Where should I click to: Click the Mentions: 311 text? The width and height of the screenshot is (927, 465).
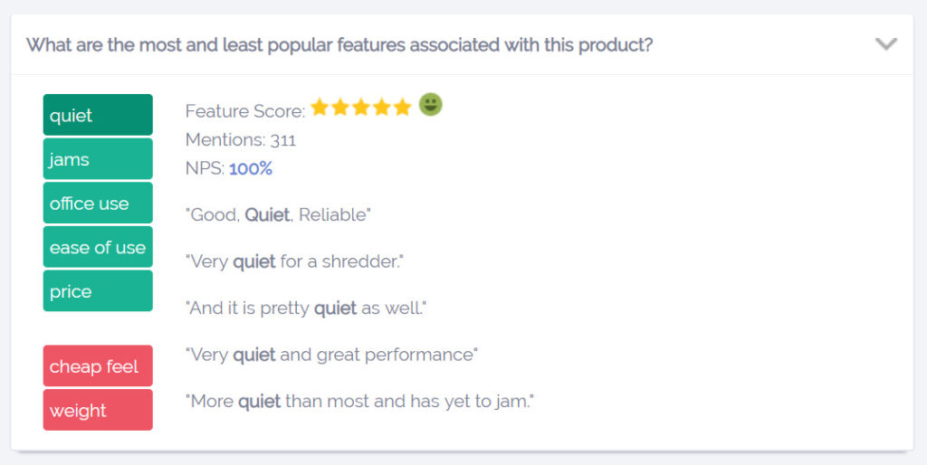pyautogui.click(x=241, y=140)
